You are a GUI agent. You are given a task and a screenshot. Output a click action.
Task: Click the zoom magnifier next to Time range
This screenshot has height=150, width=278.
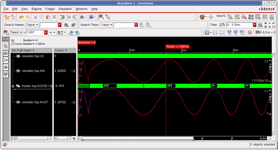(x=260, y=25)
